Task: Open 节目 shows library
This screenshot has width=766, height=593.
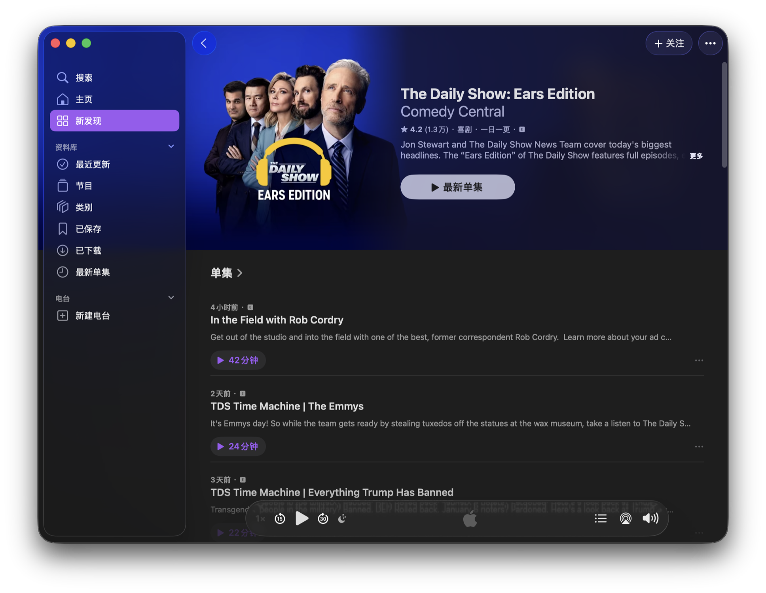Action: pos(114,186)
